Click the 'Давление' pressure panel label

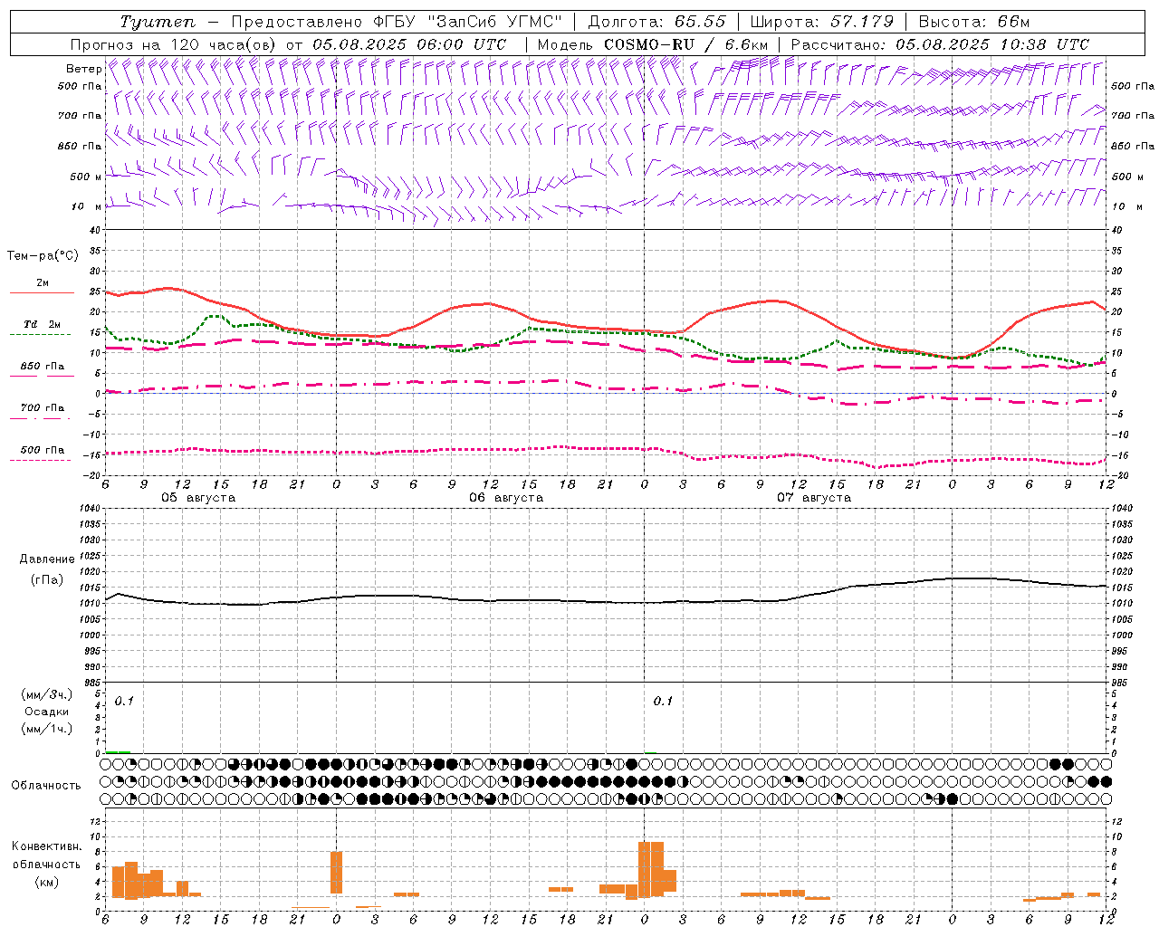click(x=47, y=559)
